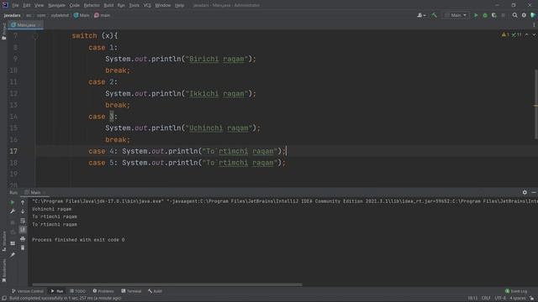
Task: Open the JetBrains Toolbox icon at top right
Action: coord(533,15)
